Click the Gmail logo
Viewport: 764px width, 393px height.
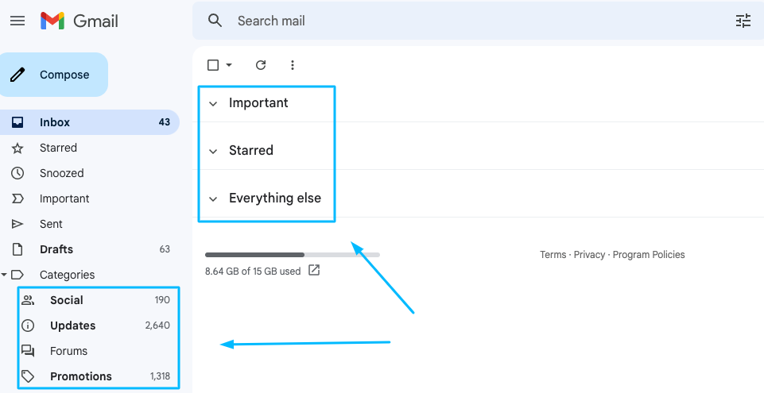pos(80,21)
